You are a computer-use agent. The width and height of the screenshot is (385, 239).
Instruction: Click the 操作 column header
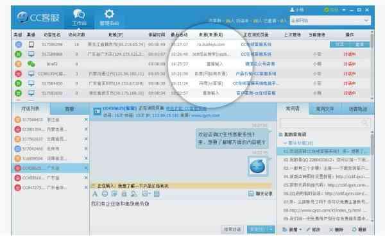click(350, 35)
